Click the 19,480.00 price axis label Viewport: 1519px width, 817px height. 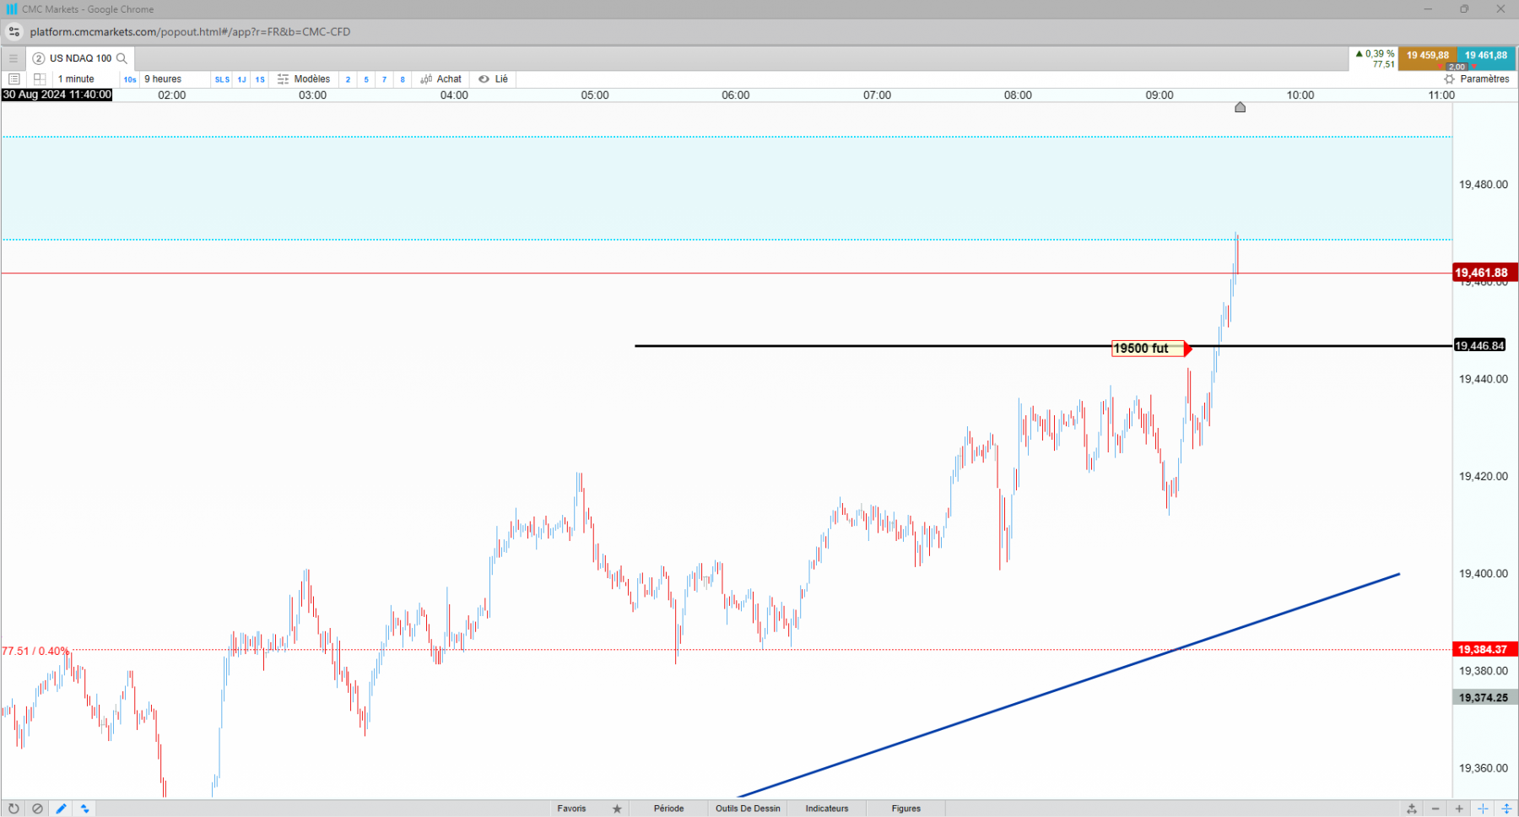(x=1483, y=185)
